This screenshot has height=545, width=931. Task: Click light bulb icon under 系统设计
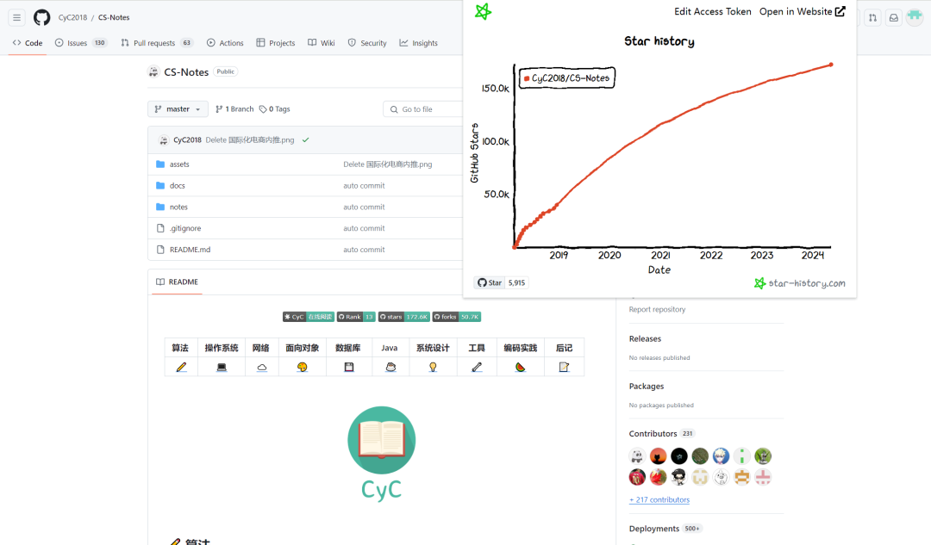pyautogui.click(x=433, y=367)
